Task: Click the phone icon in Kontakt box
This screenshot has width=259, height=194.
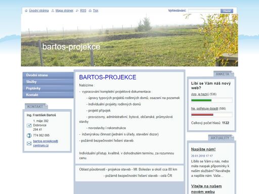Action: [29, 135]
